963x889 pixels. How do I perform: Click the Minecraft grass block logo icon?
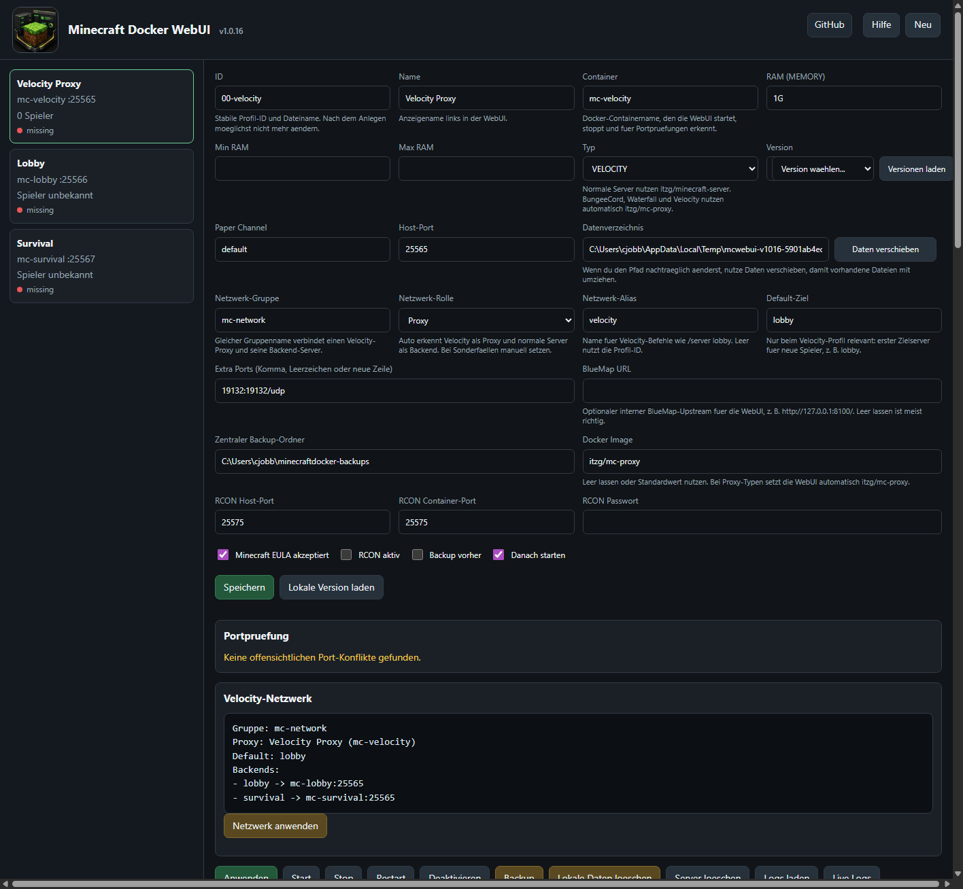coord(35,30)
